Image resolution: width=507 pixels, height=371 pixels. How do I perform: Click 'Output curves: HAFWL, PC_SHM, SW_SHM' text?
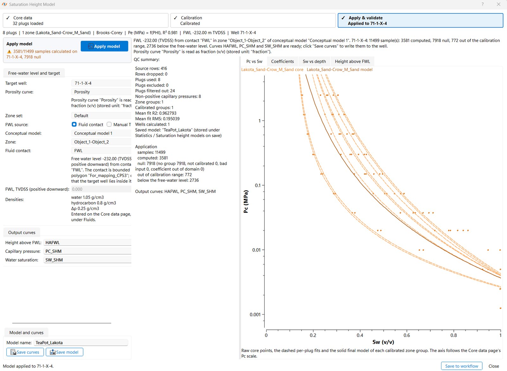click(175, 192)
